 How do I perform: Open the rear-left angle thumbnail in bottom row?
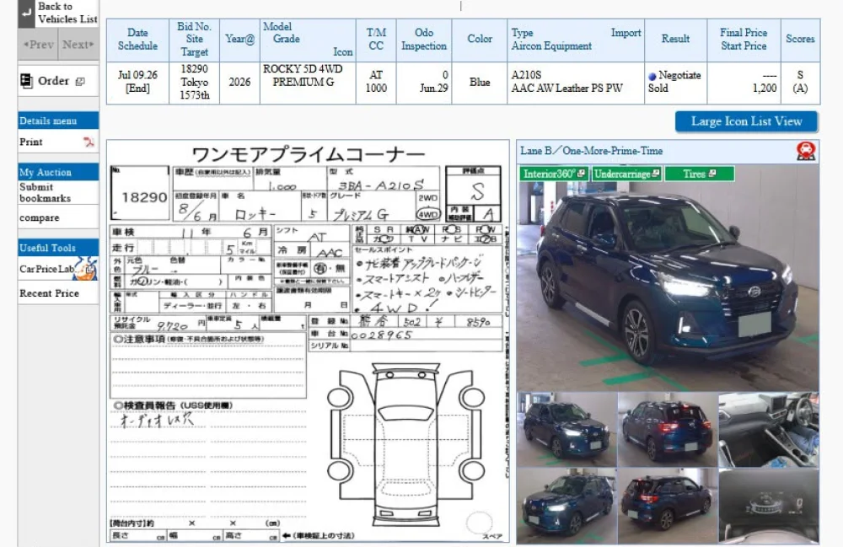[668, 506]
